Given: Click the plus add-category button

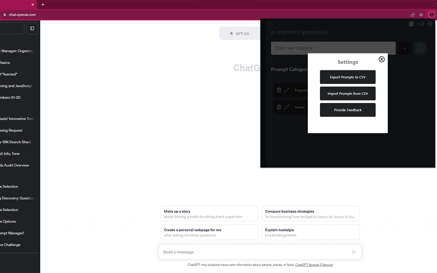Looking at the screenshot, I should point(405,48).
